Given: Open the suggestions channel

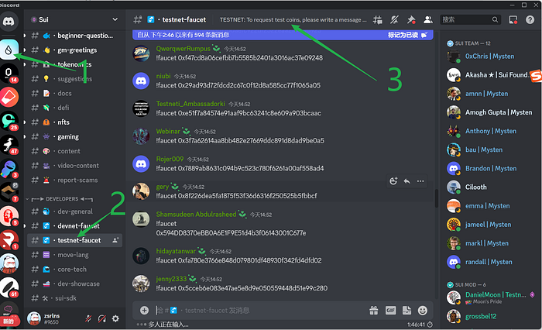Looking at the screenshot, I should click(74, 79).
